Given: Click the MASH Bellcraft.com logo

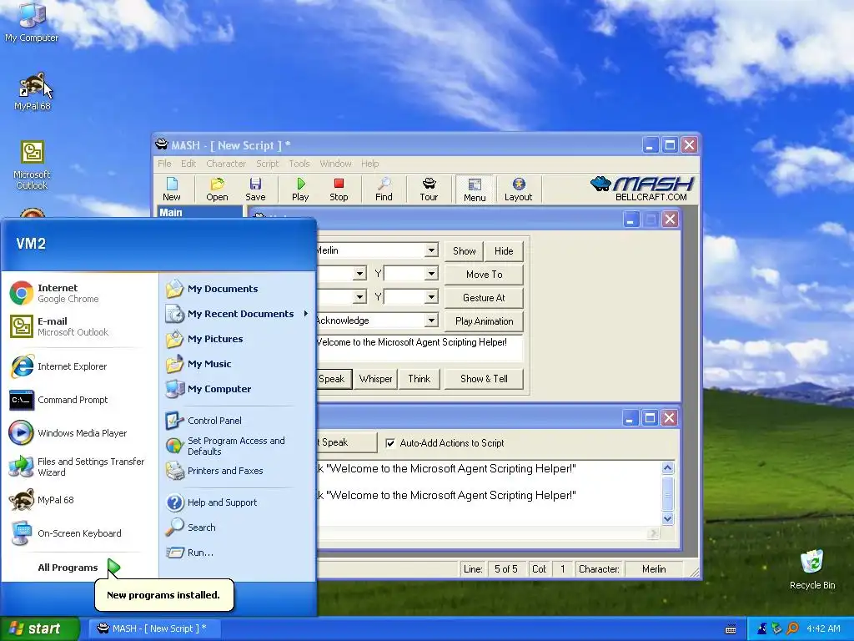Looking at the screenshot, I should point(641,189).
